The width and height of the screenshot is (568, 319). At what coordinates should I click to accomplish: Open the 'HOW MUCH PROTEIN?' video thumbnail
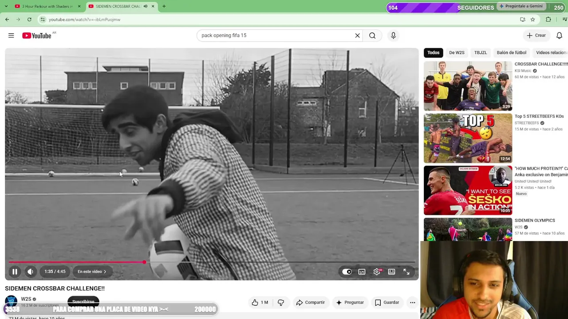click(468, 191)
